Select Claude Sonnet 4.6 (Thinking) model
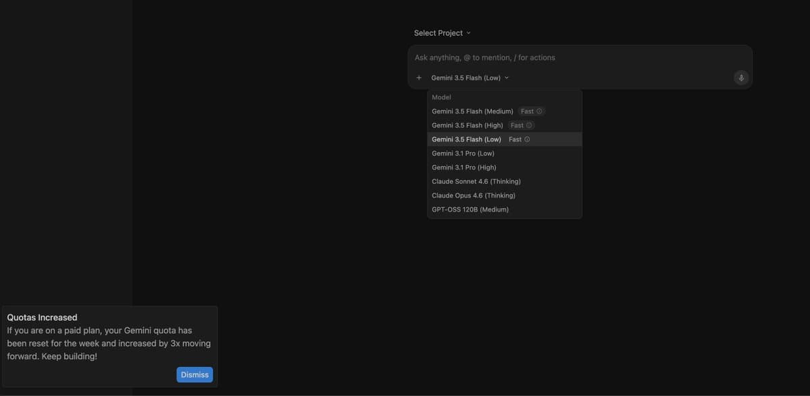The width and height of the screenshot is (810, 396). click(x=505, y=182)
